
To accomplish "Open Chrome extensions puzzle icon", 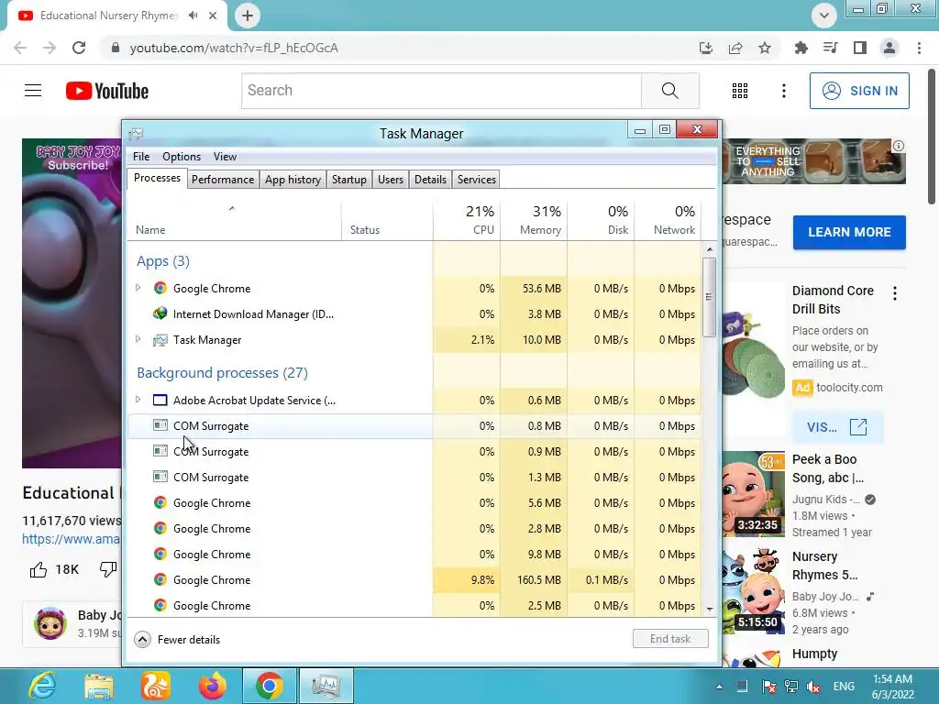I will (801, 48).
